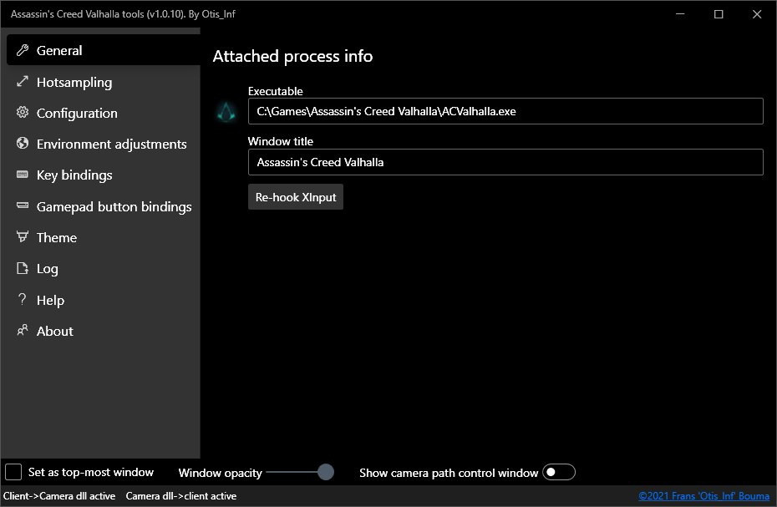Click the Hotsampling resize arrow icon

pyautogui.click(x=23, y=81)
